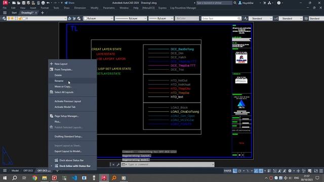
Task: Choose Activate Previous Layout
Action: coord(72,101)
